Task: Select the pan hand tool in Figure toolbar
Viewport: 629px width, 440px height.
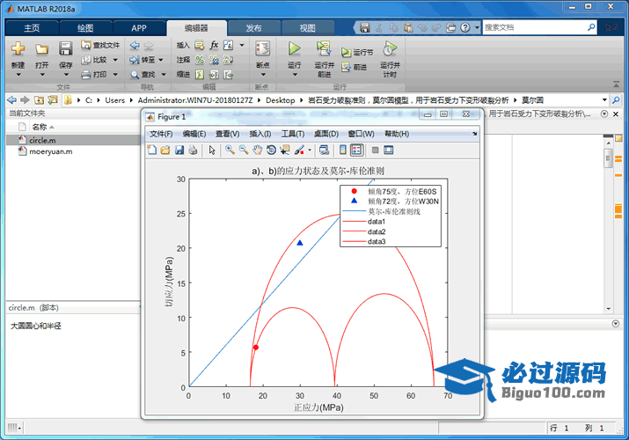Action: pyautogui.click(x=257, y=150)
